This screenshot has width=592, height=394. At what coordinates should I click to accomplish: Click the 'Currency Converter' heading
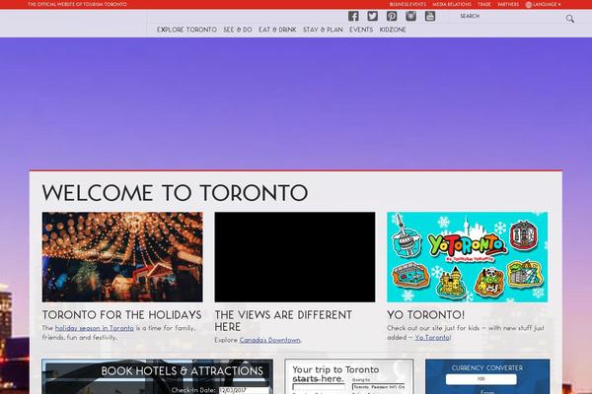[487, 367]
